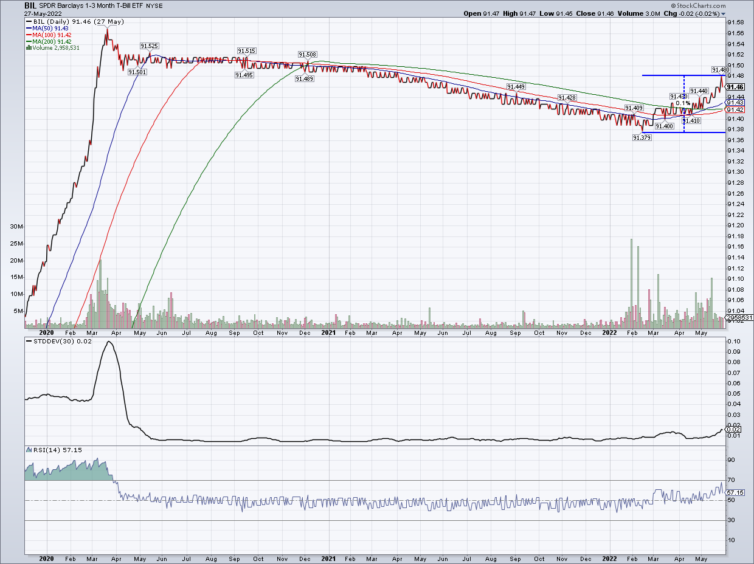754x564 pixels.
Task: Click the 91.515 price label
Action: point(246,51)
